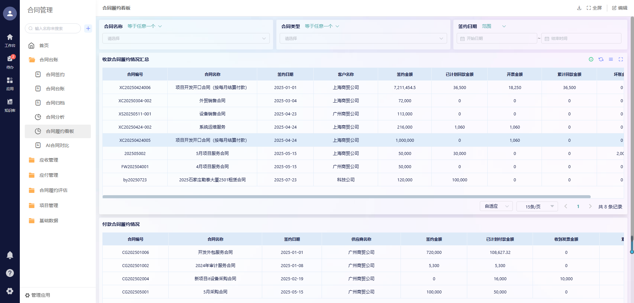Expand the 收款合同 panel to fullscreen

621,59
